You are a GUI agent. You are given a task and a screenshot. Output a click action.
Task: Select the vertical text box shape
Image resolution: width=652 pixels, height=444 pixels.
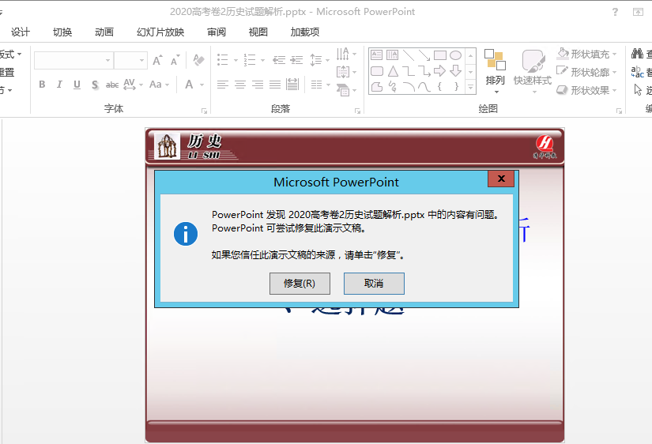(393, 55)
